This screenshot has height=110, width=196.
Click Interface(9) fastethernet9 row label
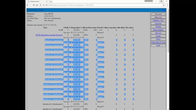pyautogui.click(x=54, y=79)
